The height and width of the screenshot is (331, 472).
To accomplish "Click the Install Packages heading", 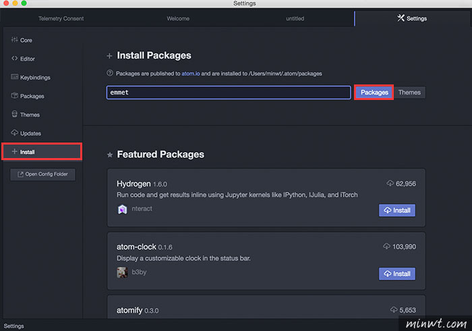I will pos(154,55).
